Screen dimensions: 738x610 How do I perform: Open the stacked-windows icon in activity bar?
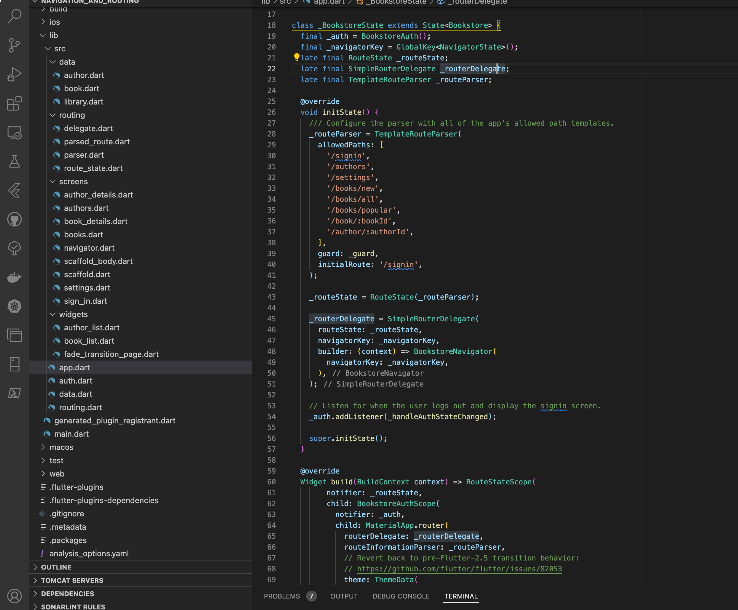[x=14, y=335]
